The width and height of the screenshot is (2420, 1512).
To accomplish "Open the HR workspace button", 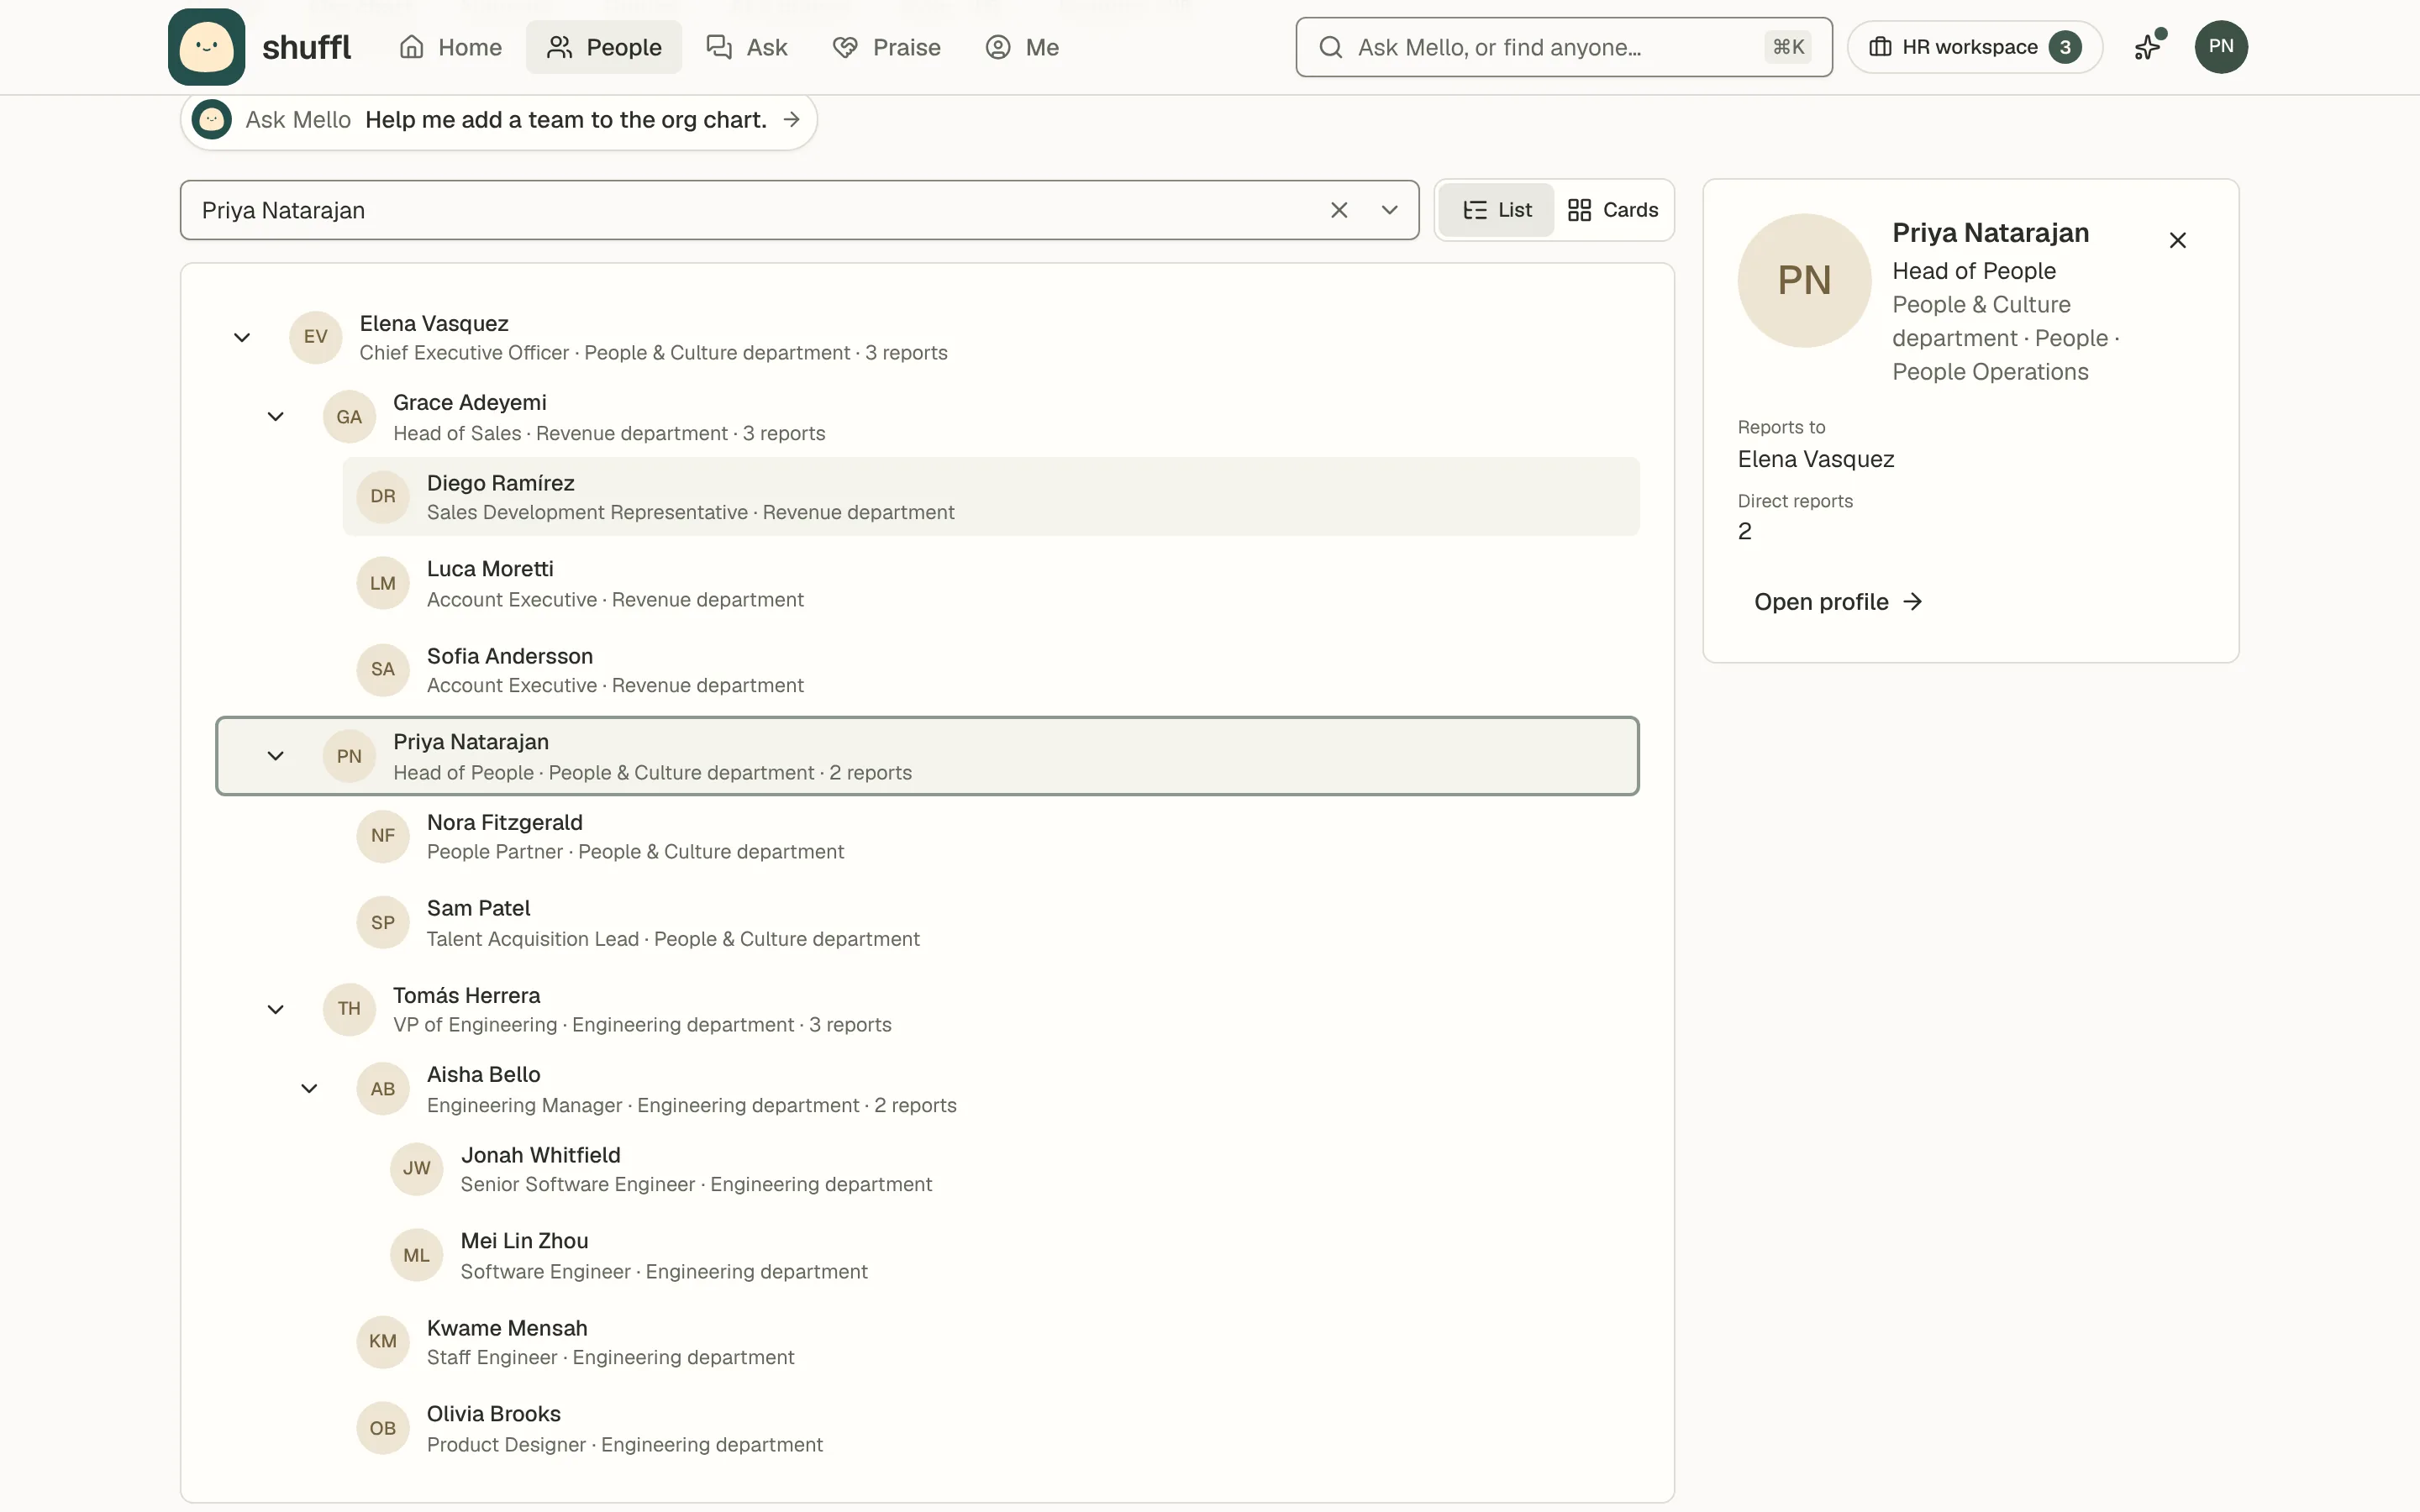I will 1975,47.
